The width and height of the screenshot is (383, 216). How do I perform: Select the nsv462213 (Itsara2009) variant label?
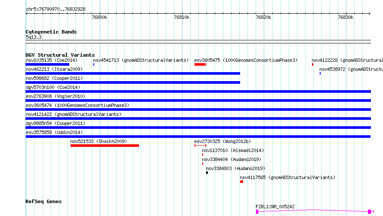[x=54, y=69]
